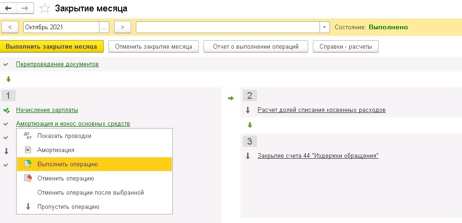The width and height of the screenshot is (462, 223).
Task: Go to next month with > button
Action: [x=123, y=27]
